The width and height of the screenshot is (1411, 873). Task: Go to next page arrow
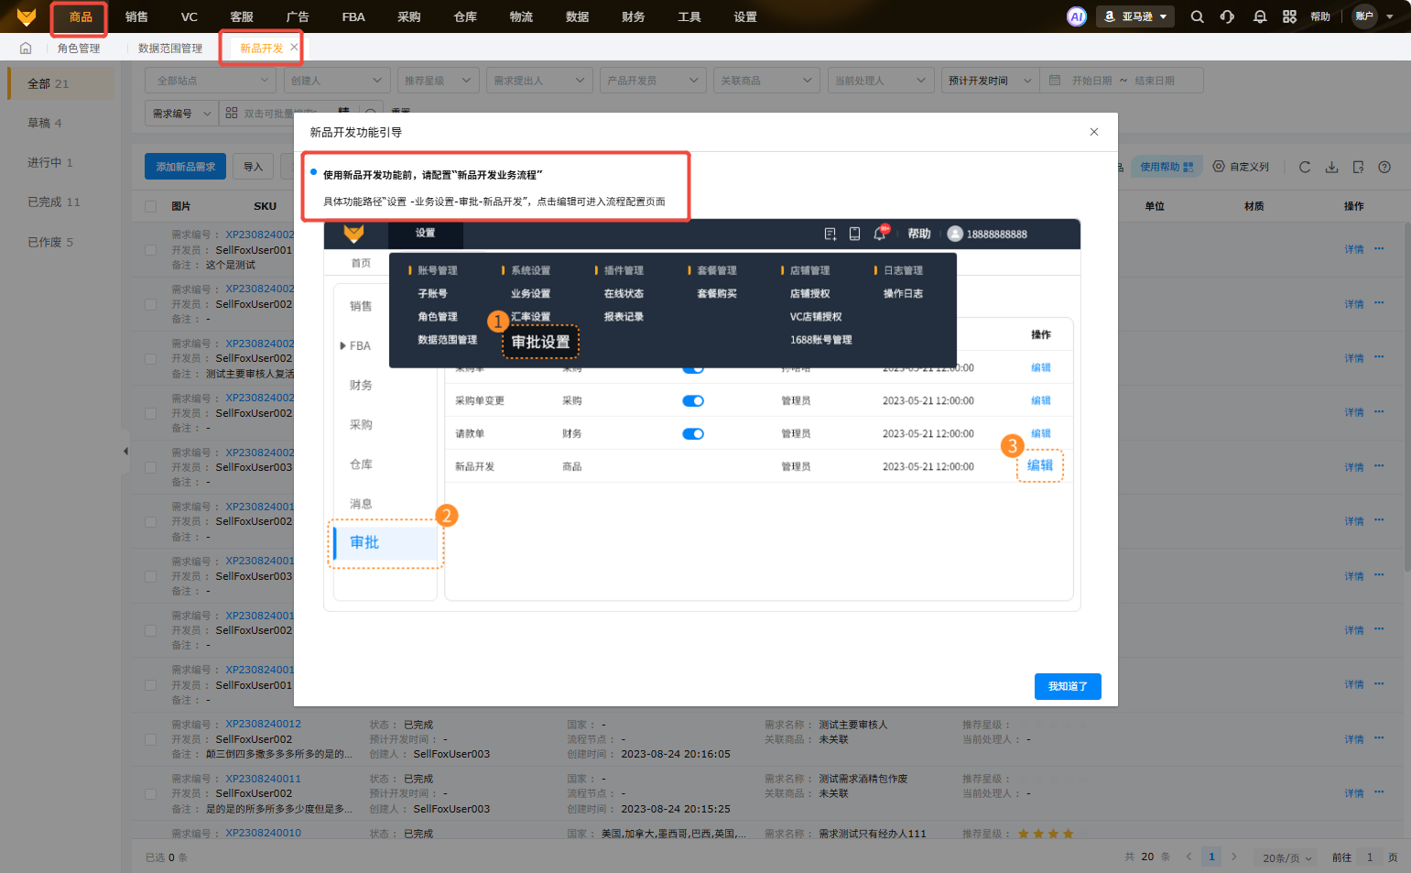[1233, 857]
